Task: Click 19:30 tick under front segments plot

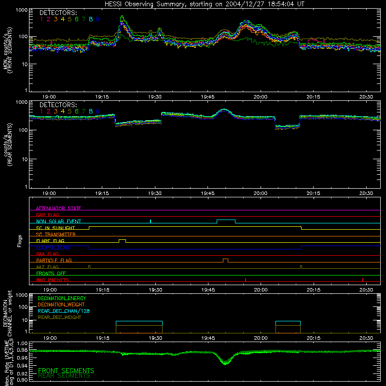Action: coord(154,97)
